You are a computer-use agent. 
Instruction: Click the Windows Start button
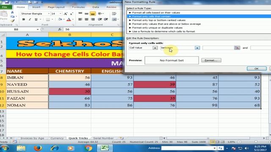[5, 148]
